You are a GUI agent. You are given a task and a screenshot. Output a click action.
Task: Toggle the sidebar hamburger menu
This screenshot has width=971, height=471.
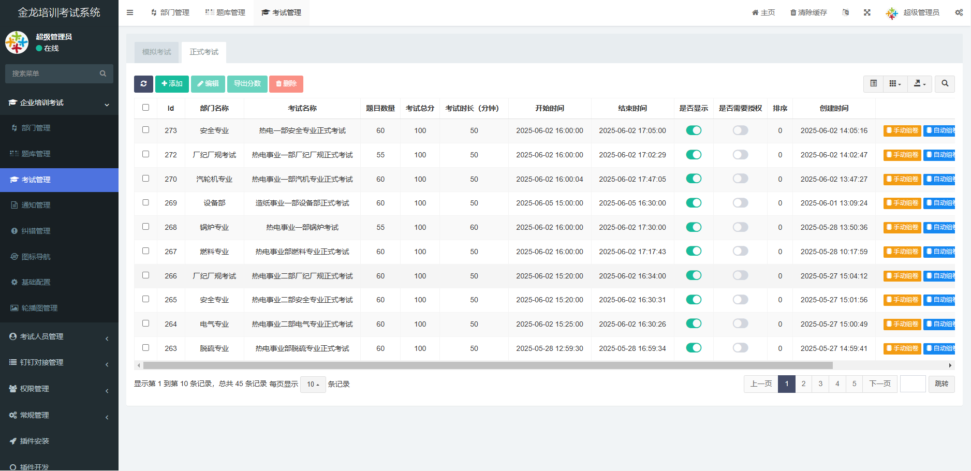tap(130, 12)
